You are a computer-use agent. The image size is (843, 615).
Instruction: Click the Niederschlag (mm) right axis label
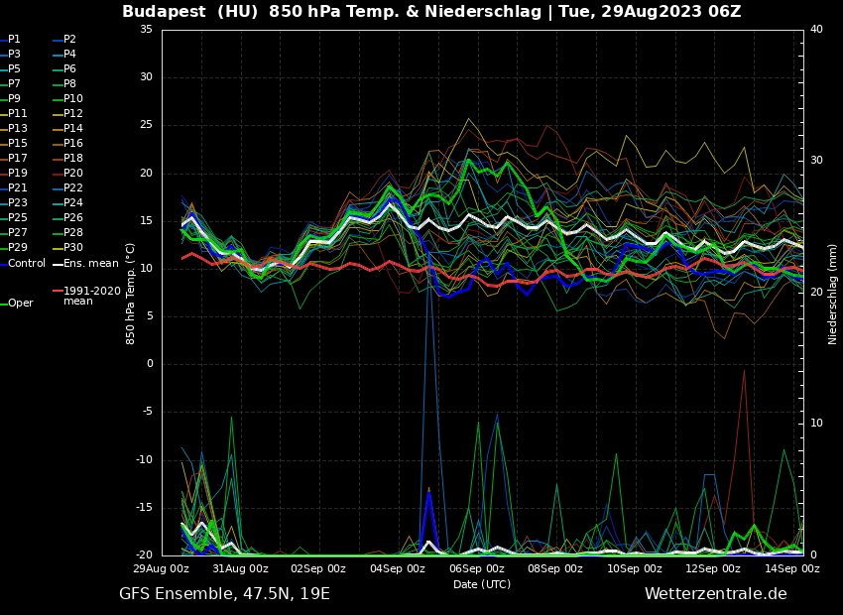click(833, 294)
